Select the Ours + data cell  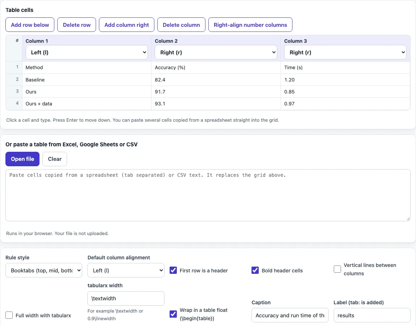(87, 104)
